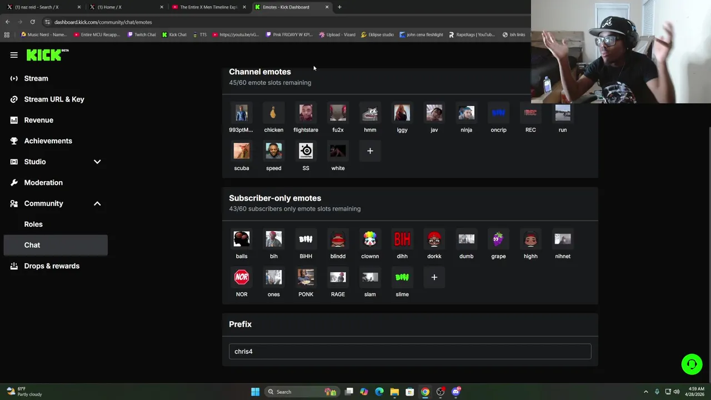Image resolution: width=711 pixels, height=400 pixels.
Task: Open the taskbar weather widget
Action: (23, 392)
